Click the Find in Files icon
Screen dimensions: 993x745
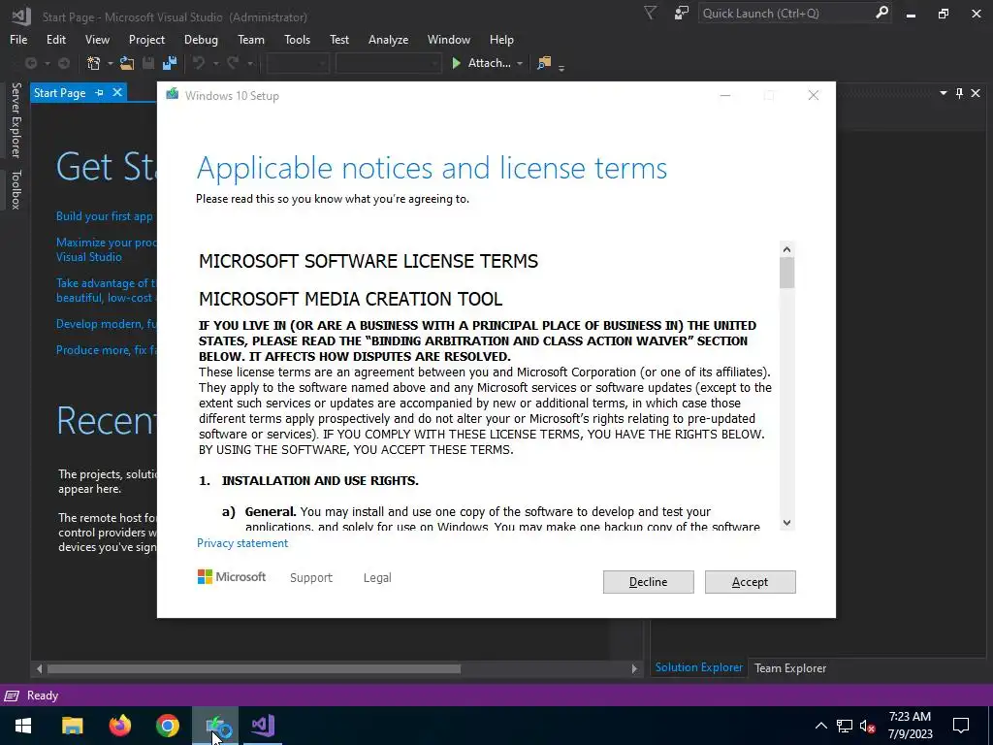pyautogui.click(x=544, y=63)
